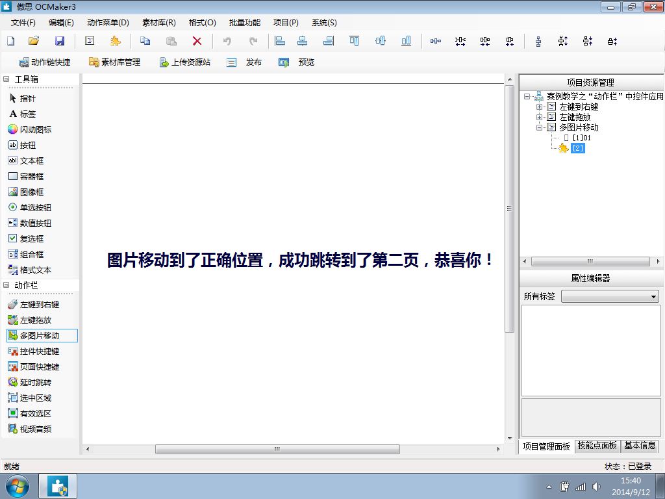Collapse the 动作栏 section
The height and width of the screenshot is (499, 665).
(6, 285)
